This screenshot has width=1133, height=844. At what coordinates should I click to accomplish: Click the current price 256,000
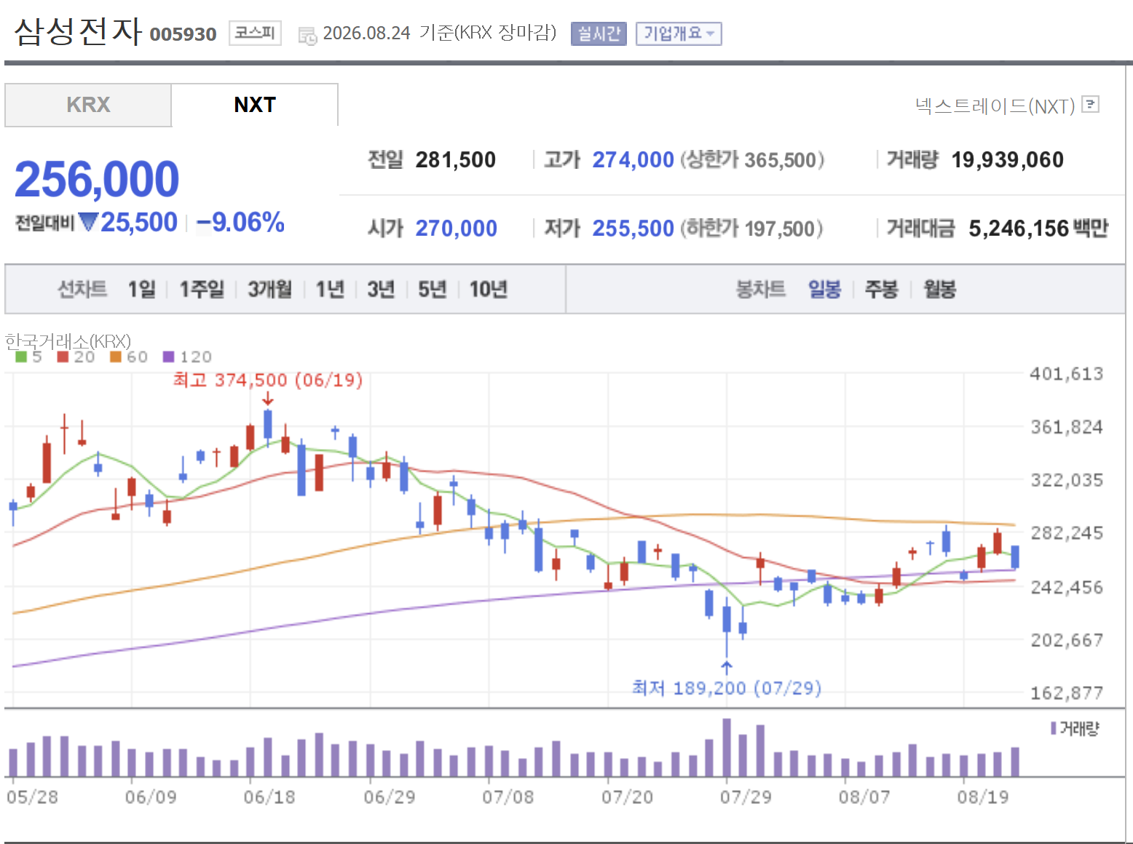tap(97, 179)
